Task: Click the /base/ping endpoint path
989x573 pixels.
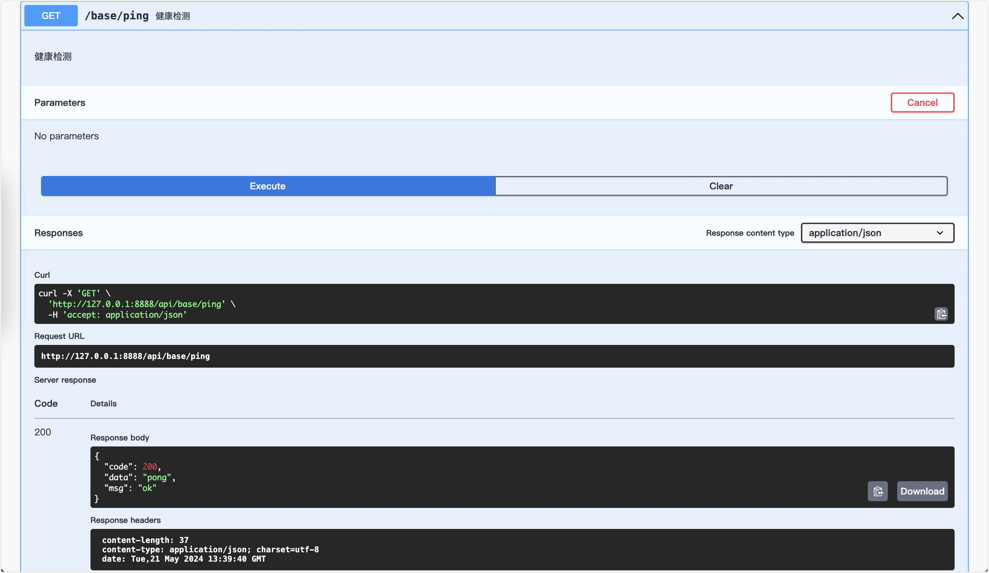Action: pyautogui.click(x=117, y=16)
